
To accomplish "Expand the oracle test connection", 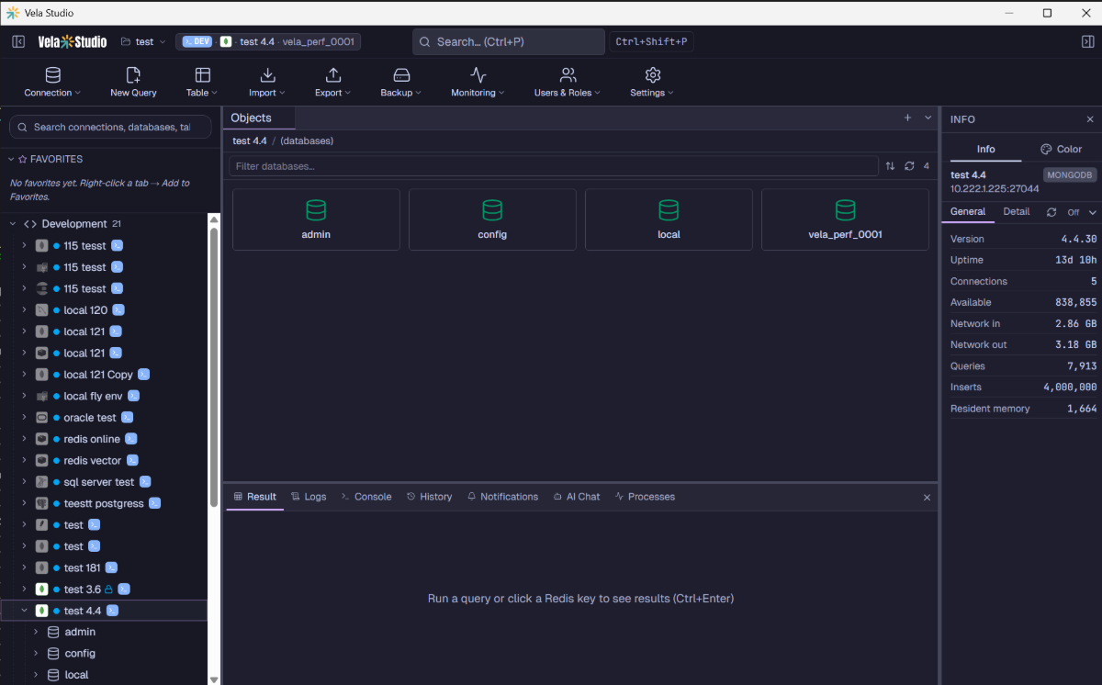I will pos(24,418).
